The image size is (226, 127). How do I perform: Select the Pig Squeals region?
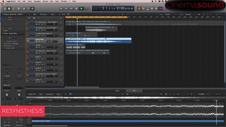pyautogui.click(x=75, y=46)
